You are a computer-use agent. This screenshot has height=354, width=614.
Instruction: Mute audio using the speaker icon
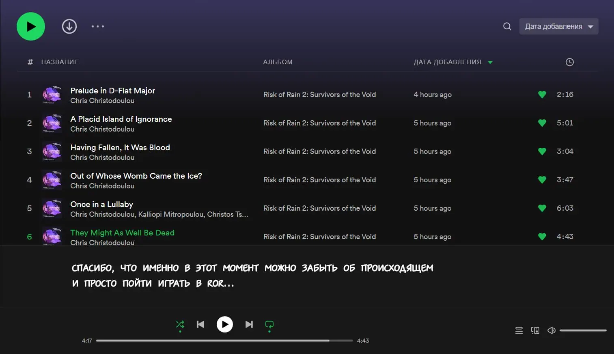(x=551, y=330)
